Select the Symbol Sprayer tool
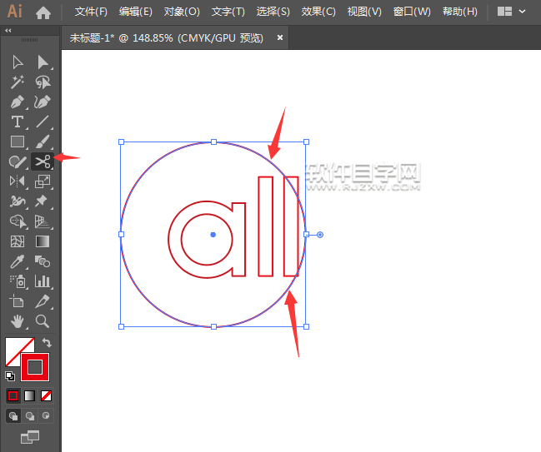Image resolution: width=541 pixels, height=452 pixels. (x=18, y=281)
